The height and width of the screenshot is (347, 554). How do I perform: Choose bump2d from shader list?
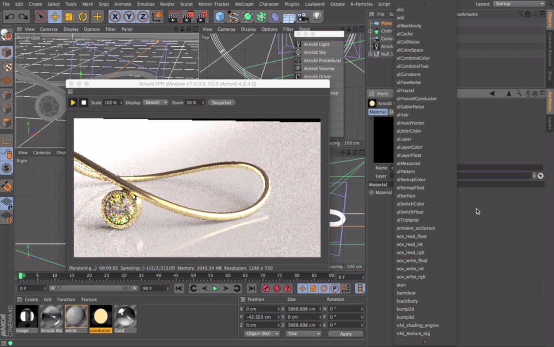coord(405,309)
